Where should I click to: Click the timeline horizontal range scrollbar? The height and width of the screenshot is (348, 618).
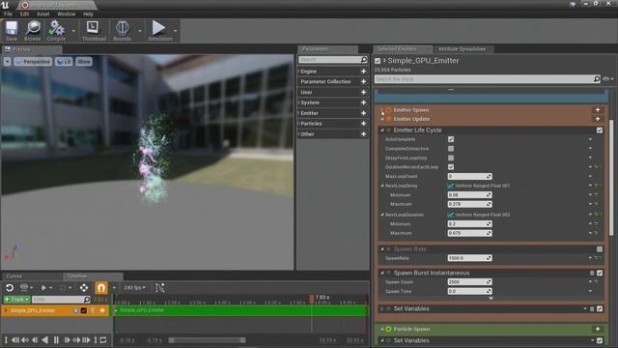click(208, 340)
